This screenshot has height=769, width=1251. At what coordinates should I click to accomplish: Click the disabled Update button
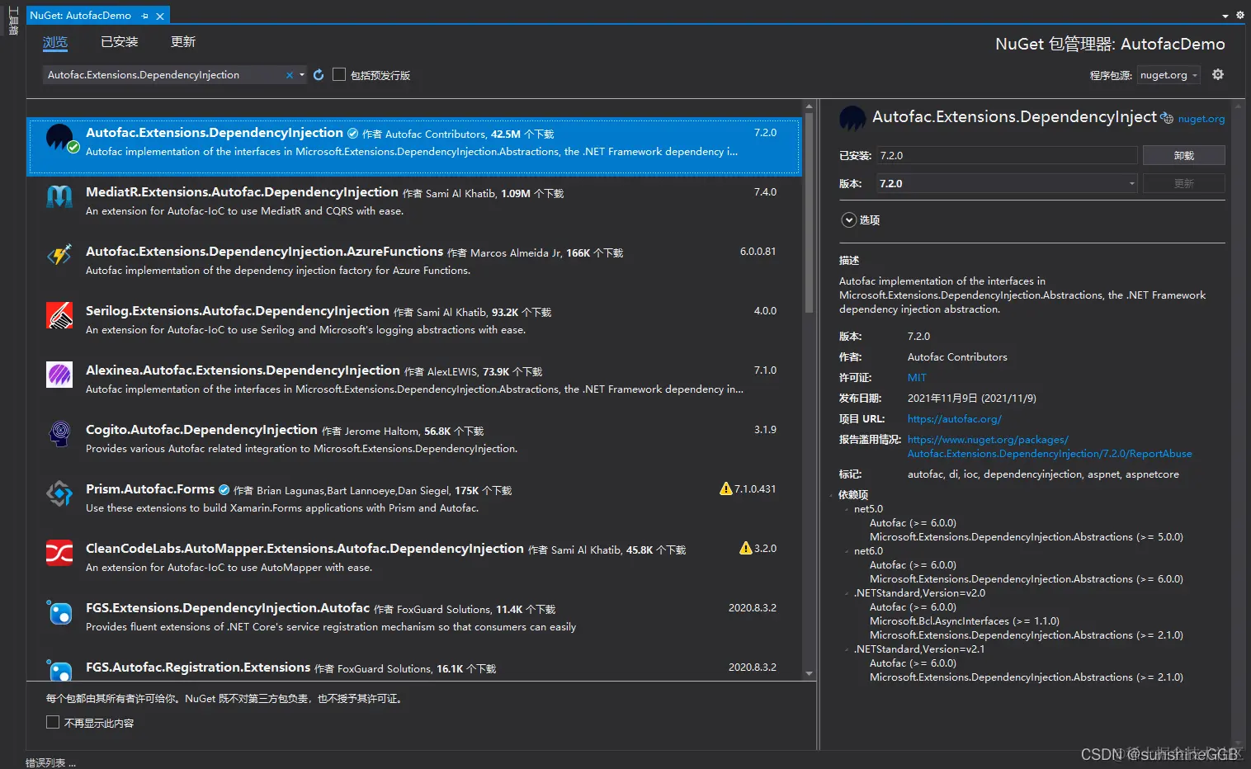[1183, 183]
